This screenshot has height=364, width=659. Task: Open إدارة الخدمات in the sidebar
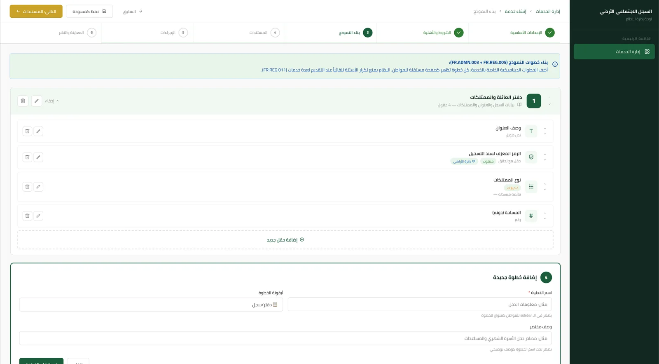coord(614,52)
